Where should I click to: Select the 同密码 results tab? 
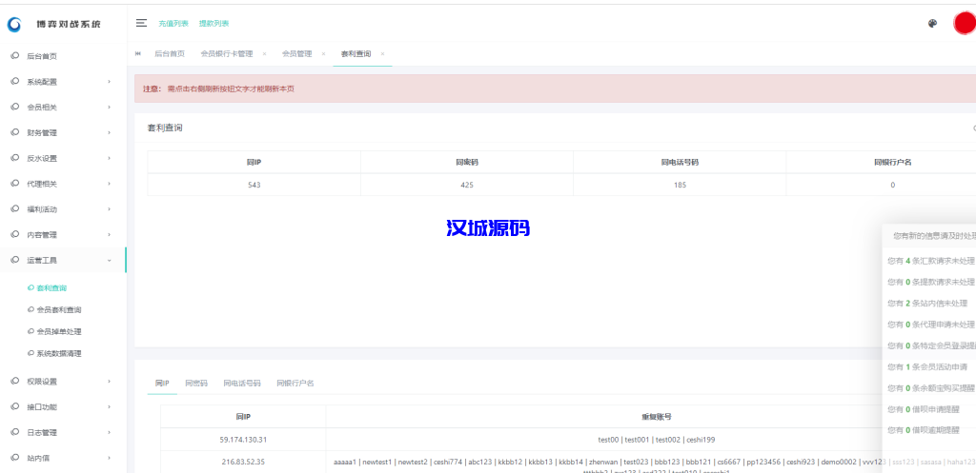tap(196, 383)
